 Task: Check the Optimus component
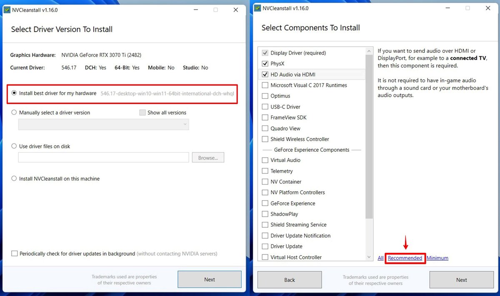tap(265, 96)
